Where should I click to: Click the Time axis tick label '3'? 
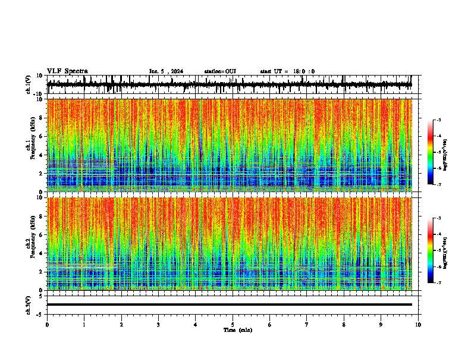(x=158, y=325)
